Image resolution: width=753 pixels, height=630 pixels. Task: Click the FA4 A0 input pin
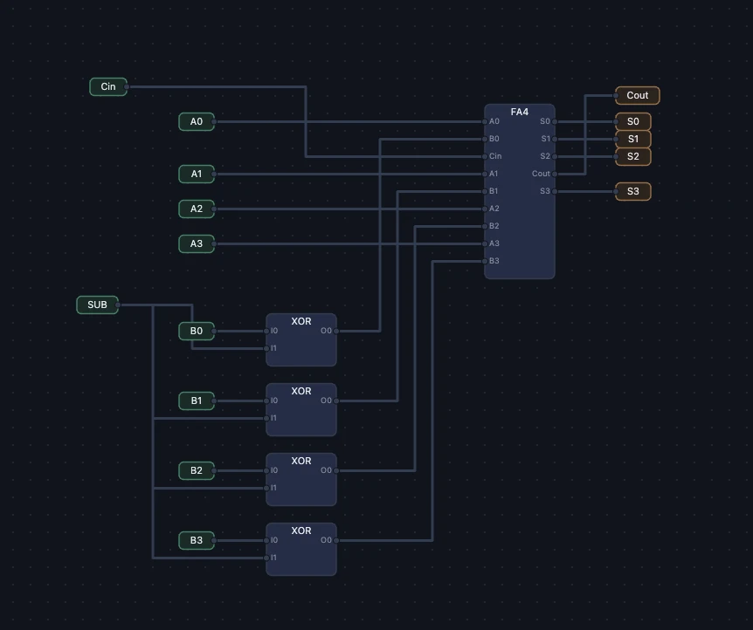[x=485, y=122]
